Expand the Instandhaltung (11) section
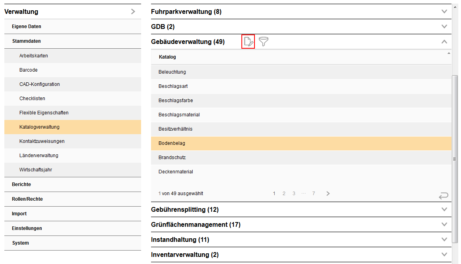461x264 pixels. click(x=444, y=239)
